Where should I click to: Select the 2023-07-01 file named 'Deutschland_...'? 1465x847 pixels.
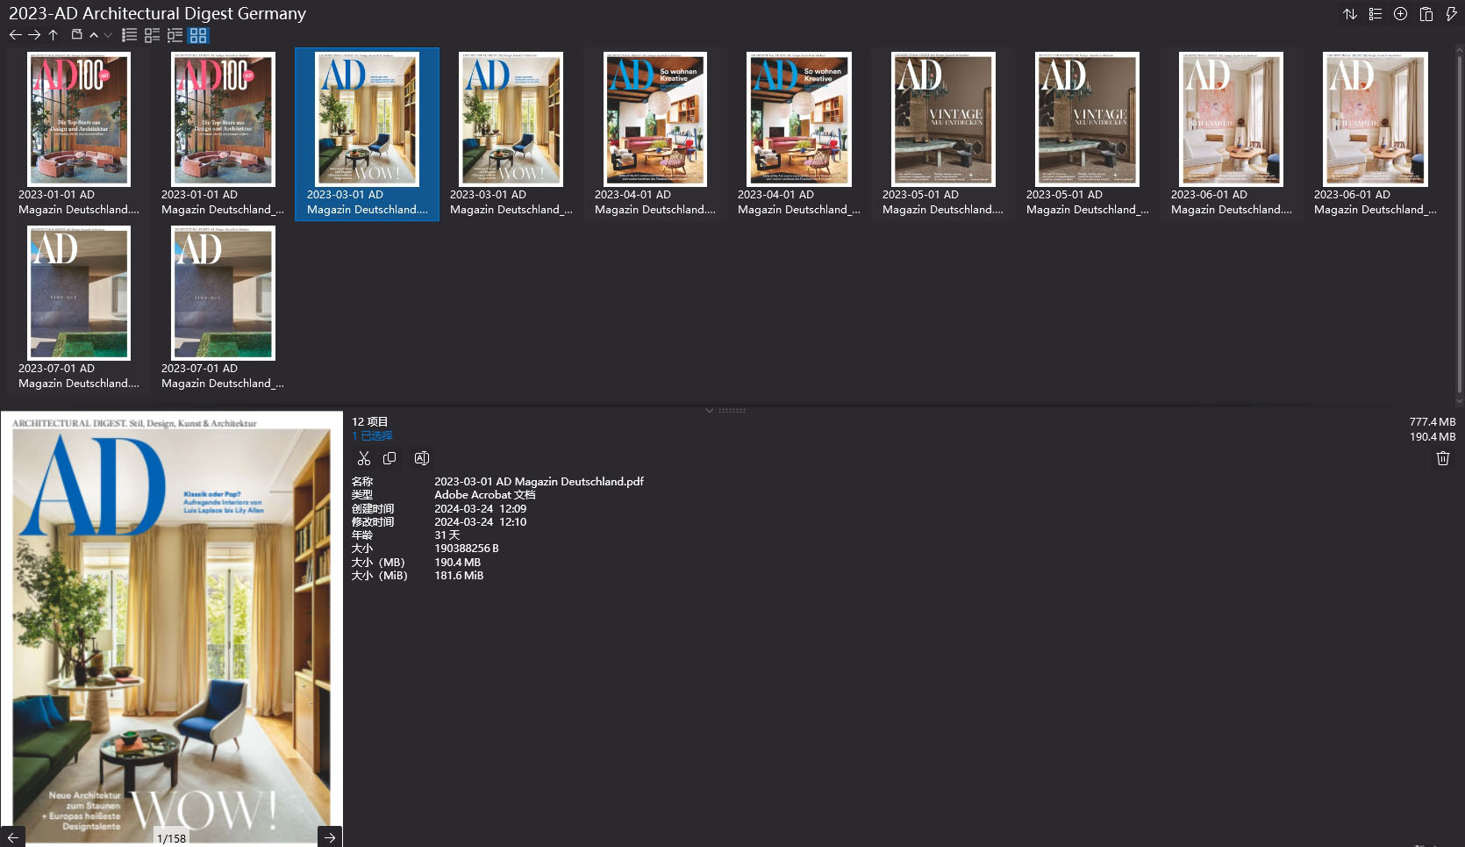point(223,308)
